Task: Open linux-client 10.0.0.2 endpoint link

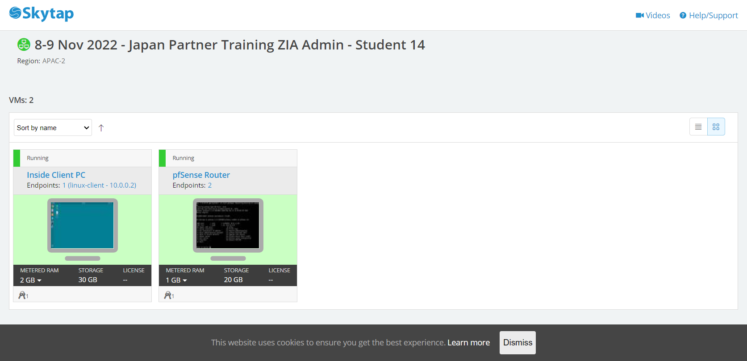Action: 99,185
